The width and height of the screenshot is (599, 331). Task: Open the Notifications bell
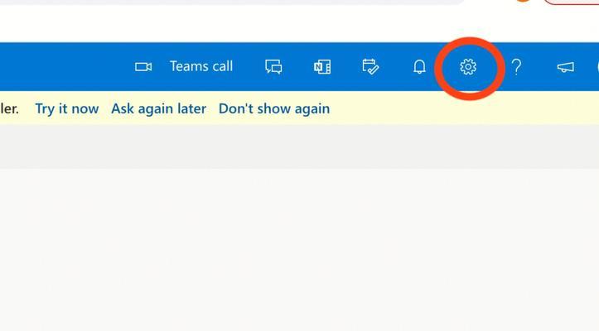click(x=419, y=67)
